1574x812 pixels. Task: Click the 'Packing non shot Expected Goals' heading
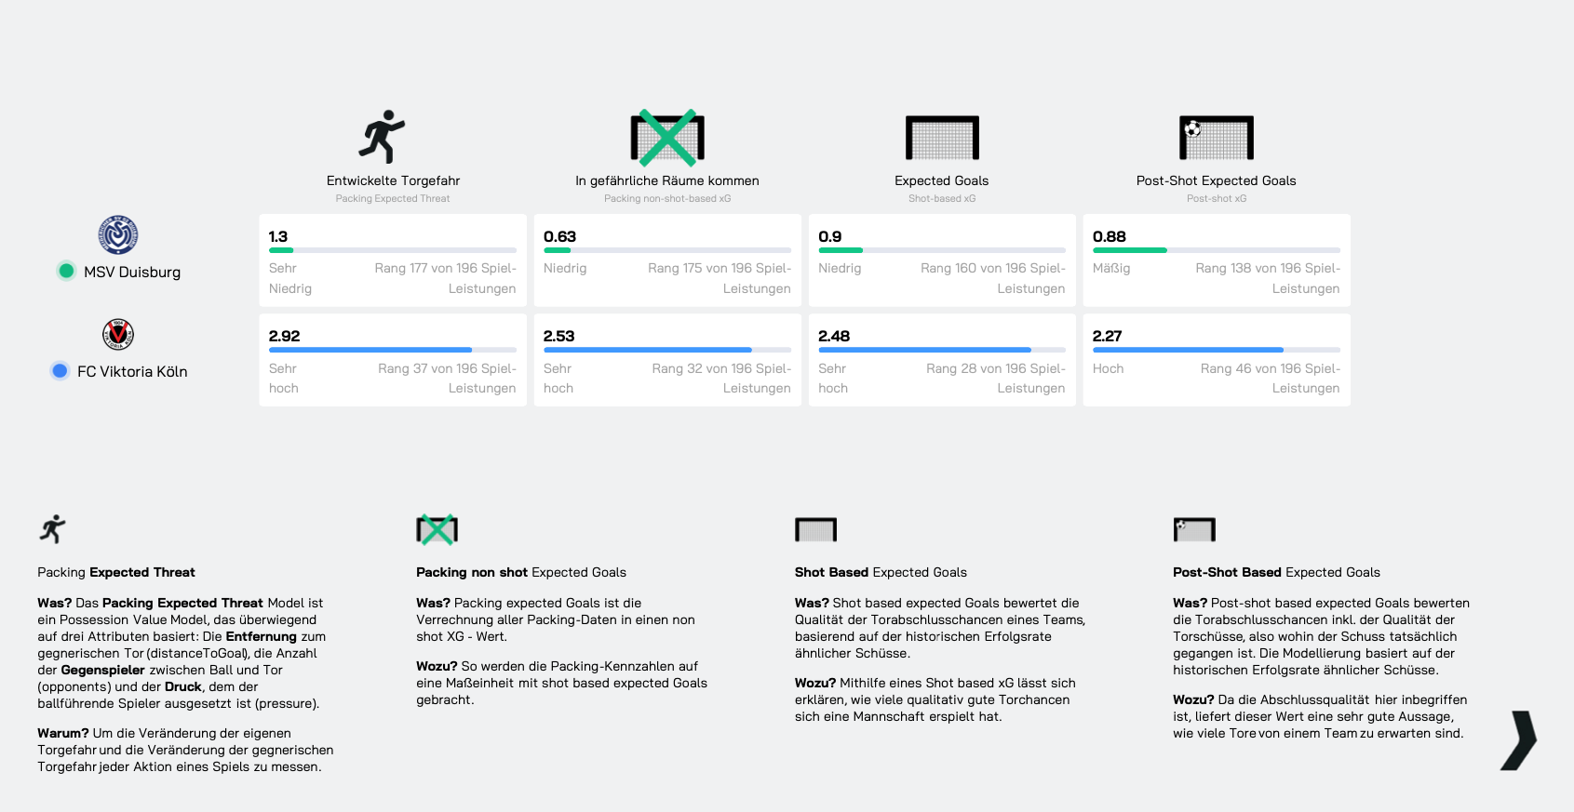[x=521, y=572]
